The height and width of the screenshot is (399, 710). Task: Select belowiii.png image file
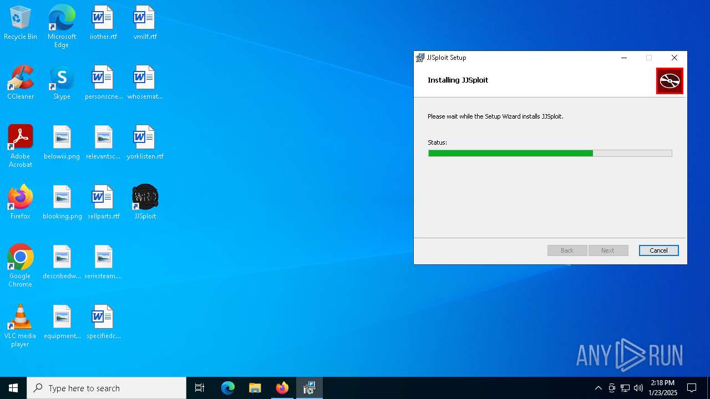[62, 142]
